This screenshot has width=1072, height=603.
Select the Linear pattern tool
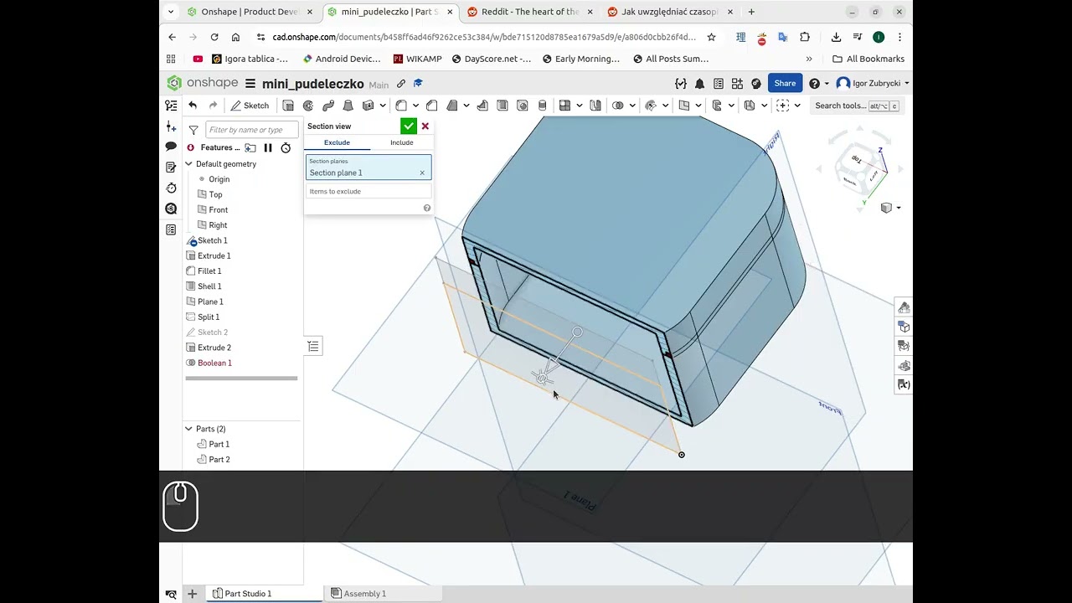click(564, 106)
